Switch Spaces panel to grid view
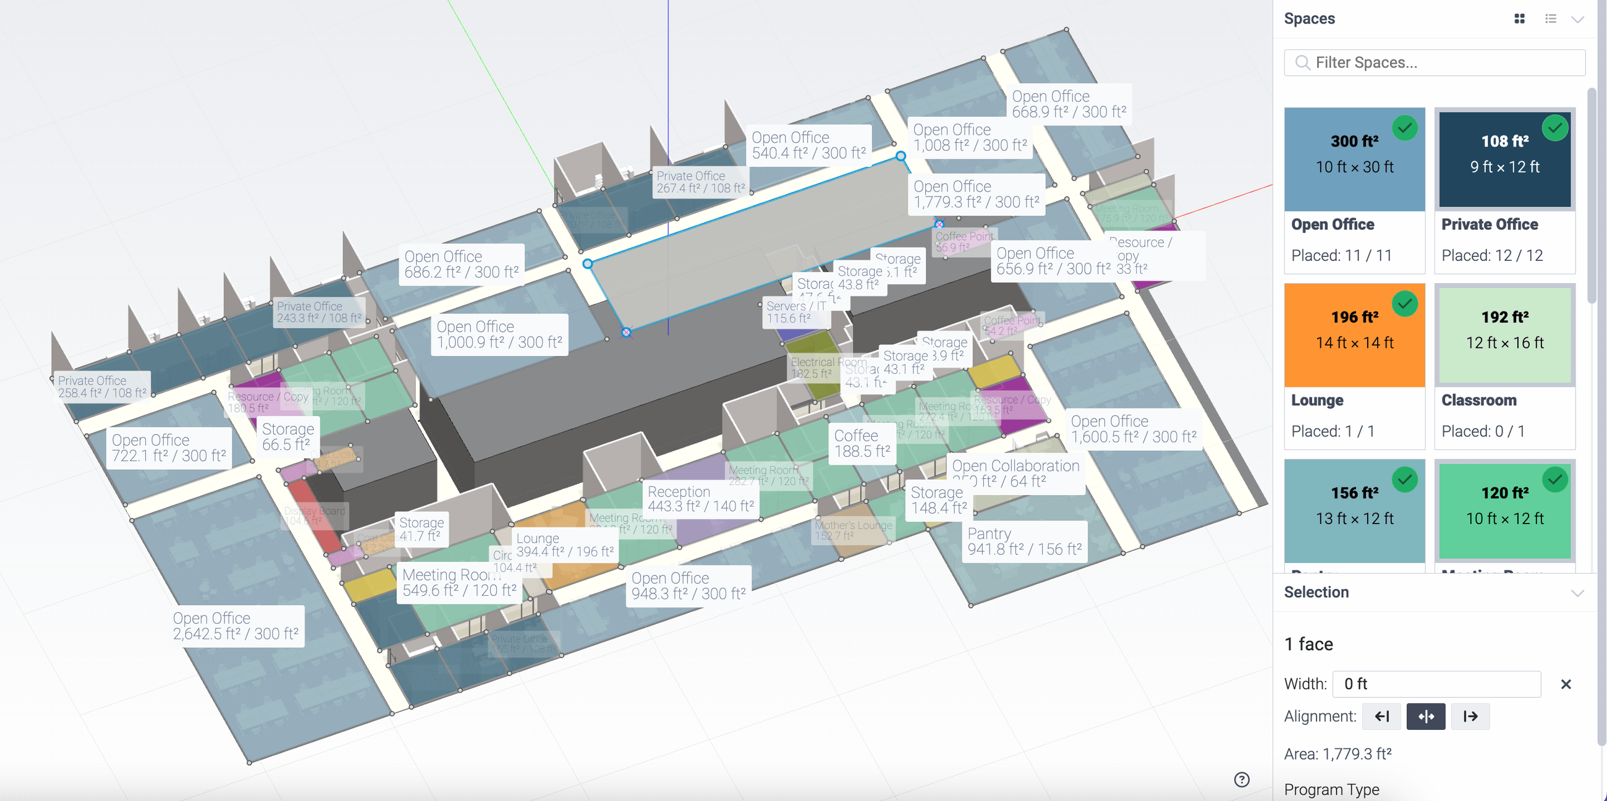The width and height of the screenshot is (1607, 801). [x=1519, y=19]
